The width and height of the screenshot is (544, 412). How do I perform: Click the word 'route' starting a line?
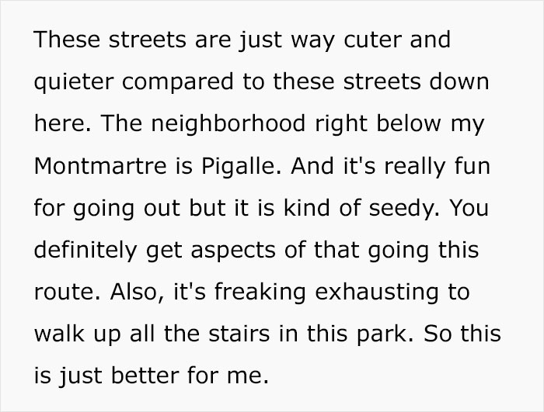point(65,292)
